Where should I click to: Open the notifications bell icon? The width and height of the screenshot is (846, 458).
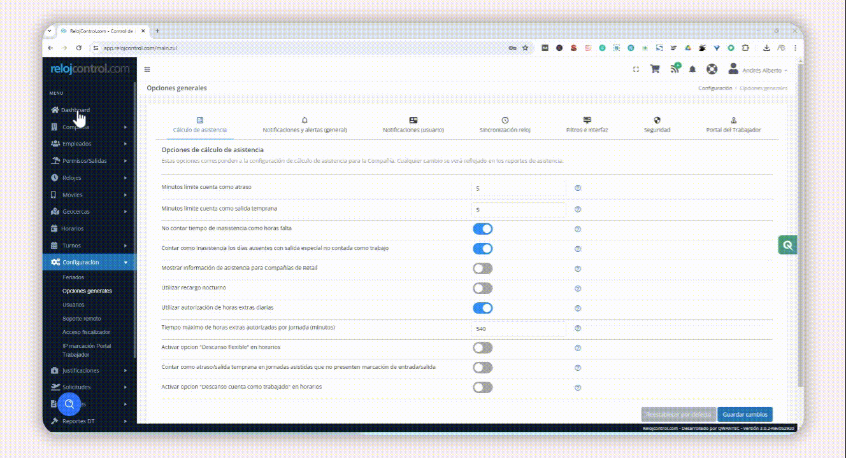pos(692,69)
